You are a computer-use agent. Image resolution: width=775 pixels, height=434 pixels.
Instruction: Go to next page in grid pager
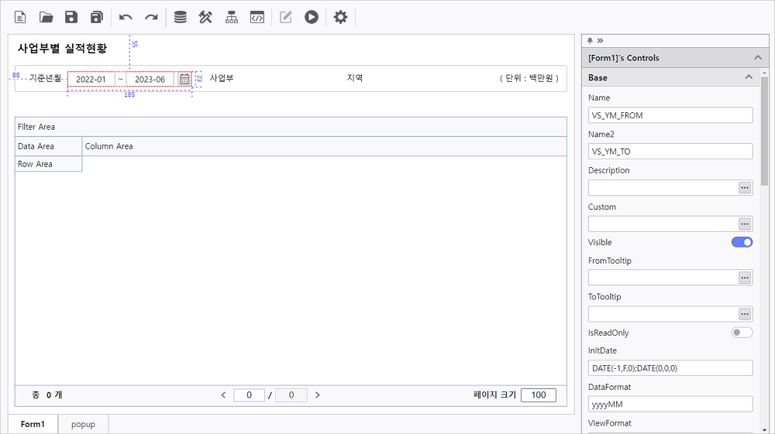coord(317,395)
